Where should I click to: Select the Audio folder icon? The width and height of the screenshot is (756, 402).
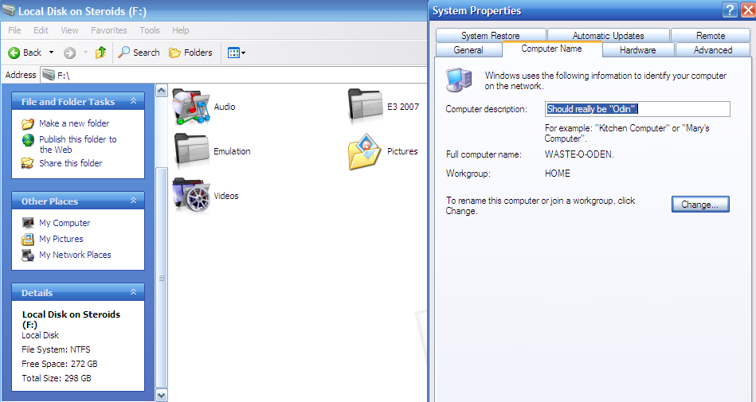pos(191,106)
